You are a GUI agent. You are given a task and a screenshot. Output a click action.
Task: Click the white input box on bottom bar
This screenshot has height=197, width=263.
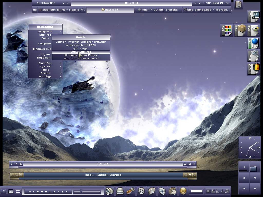[197, 191]
